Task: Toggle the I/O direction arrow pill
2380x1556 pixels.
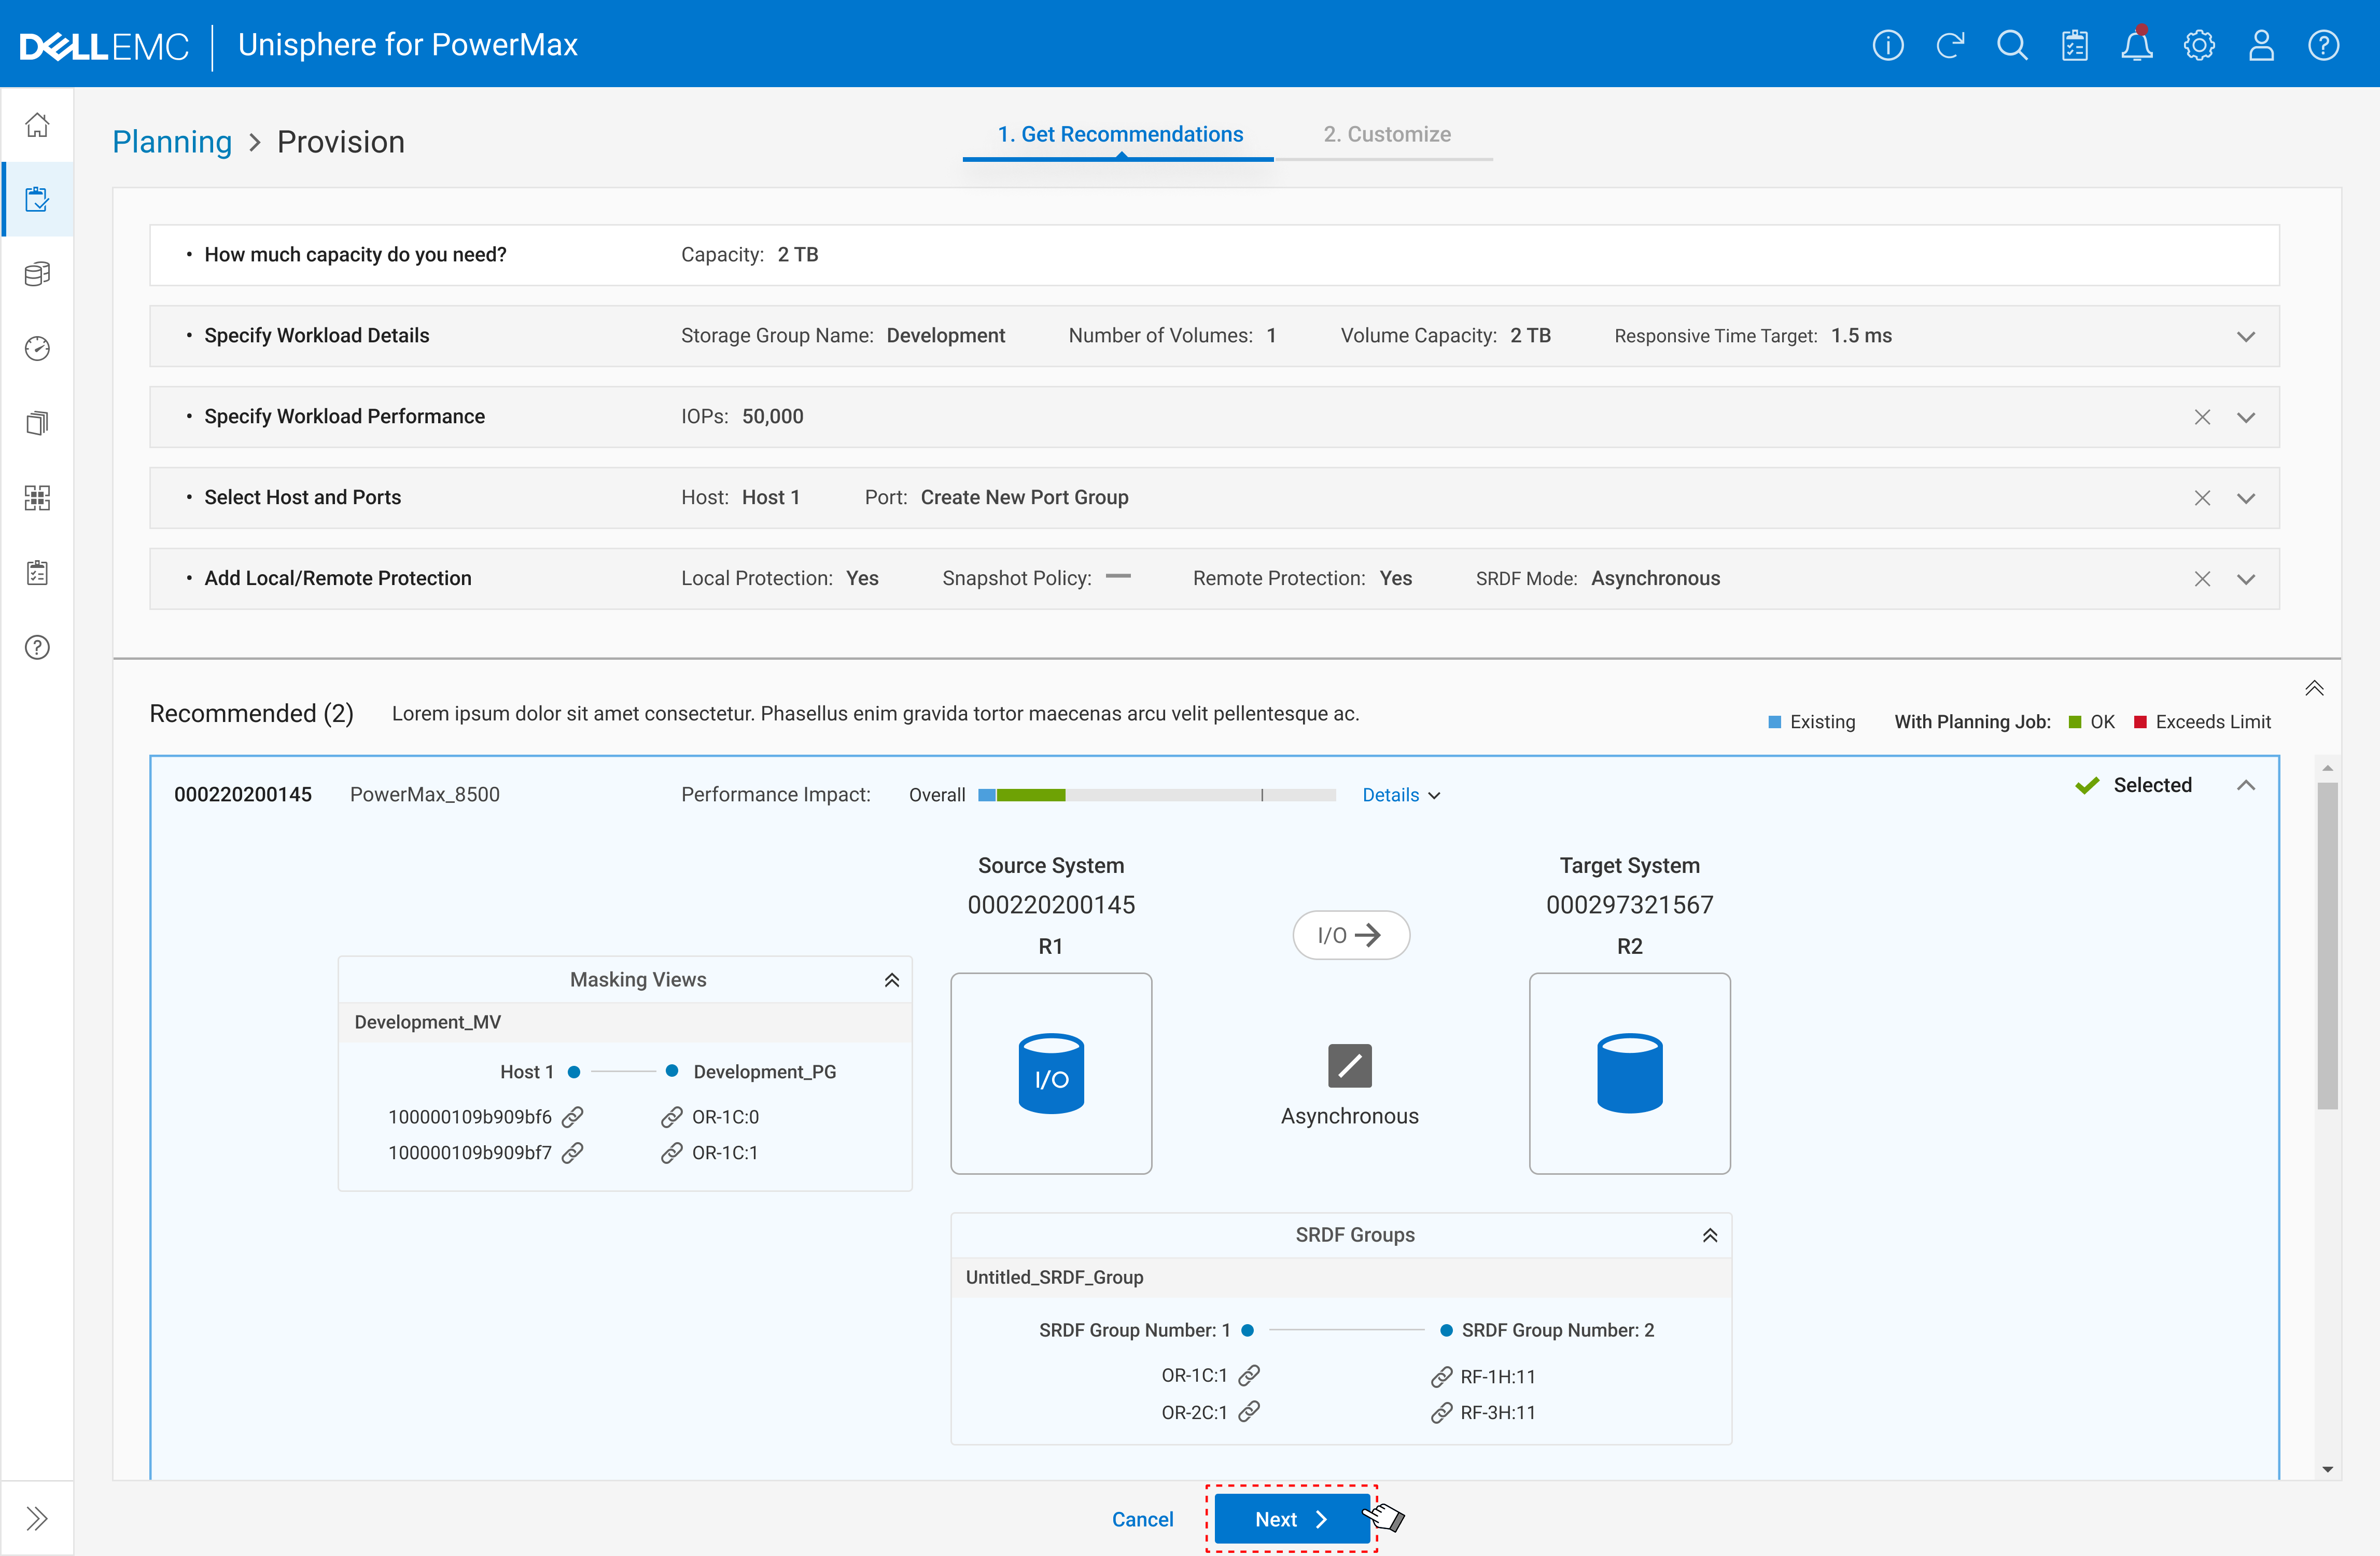Action: coord(1350,935)
